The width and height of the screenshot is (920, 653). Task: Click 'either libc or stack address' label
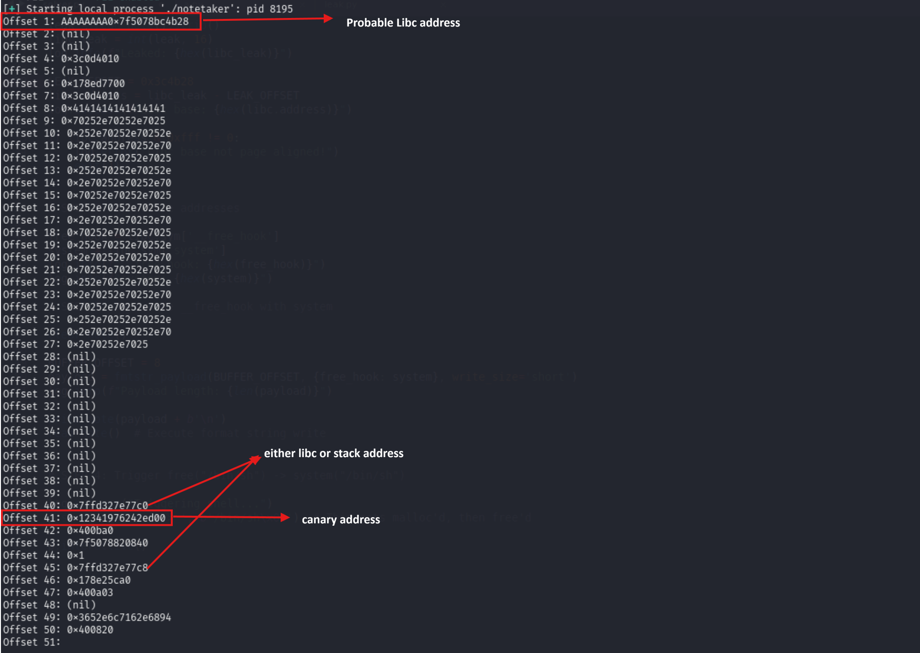[334, 453]
